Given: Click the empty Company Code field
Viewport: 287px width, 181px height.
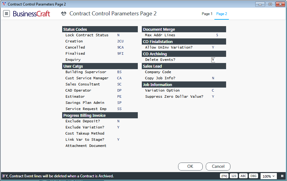Looking at the screenshot, I should (x=218, y=72).
